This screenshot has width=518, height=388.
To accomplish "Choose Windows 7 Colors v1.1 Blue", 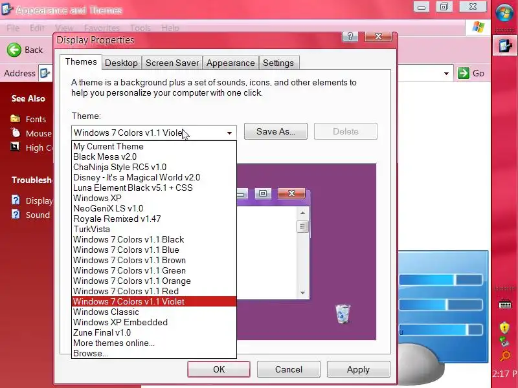I will [154, 250].
